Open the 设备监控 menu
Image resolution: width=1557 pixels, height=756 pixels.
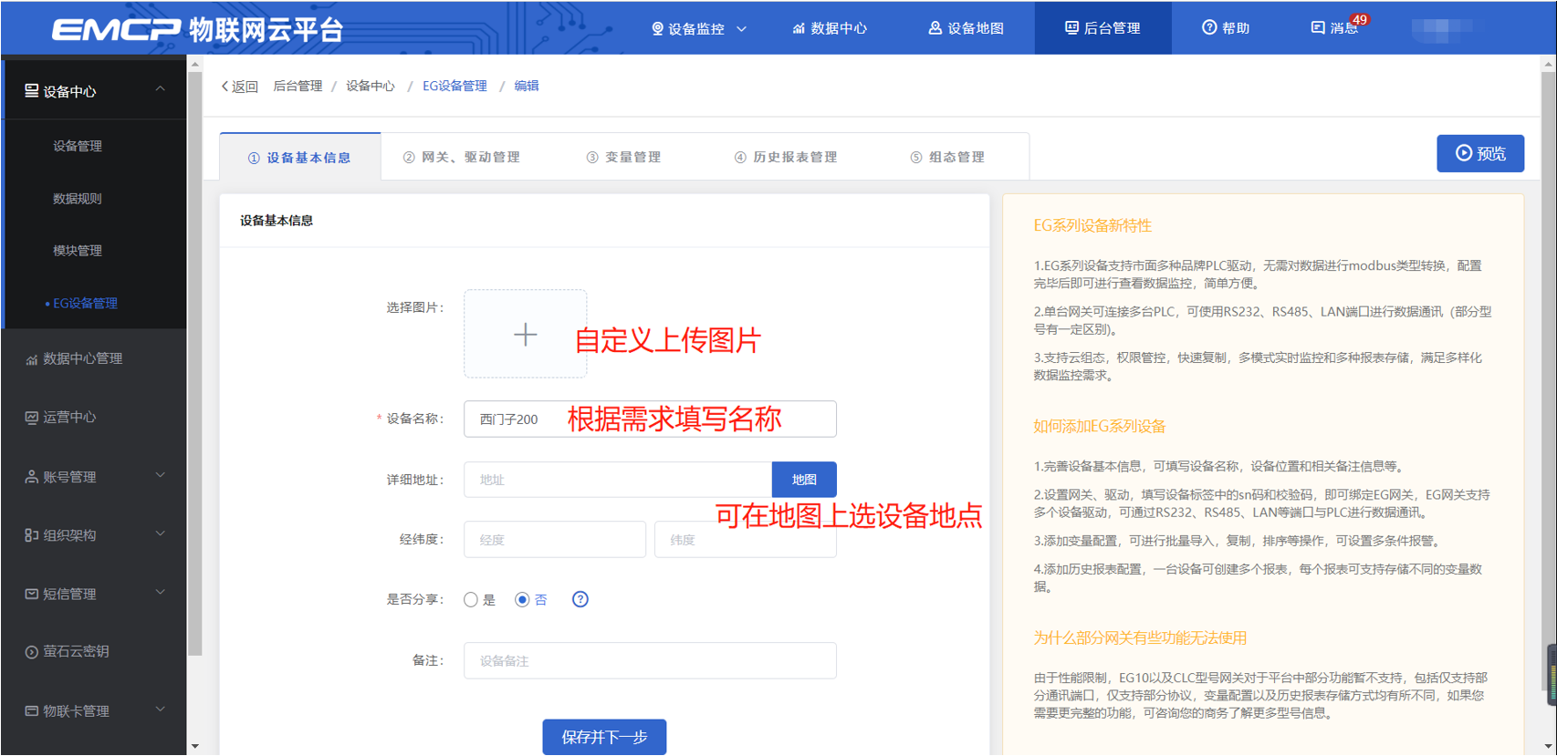pyautogui.click(x=698, y=28)
